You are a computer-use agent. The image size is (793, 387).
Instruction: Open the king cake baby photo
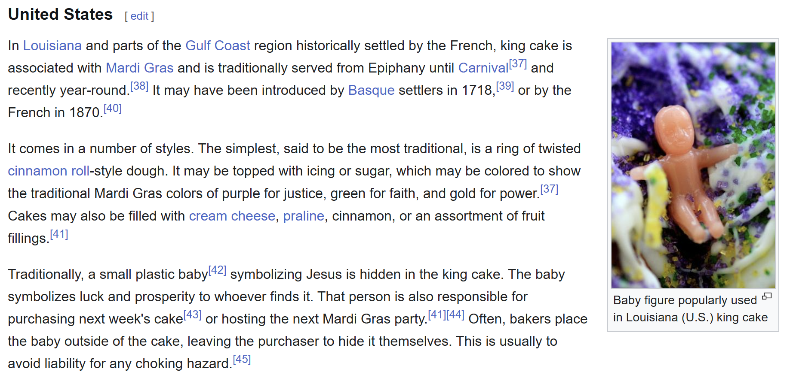click(x=693, y=165)
